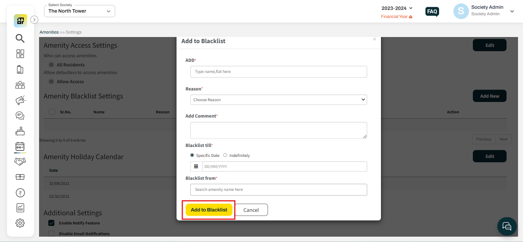Click the Amenities breadcrumb link
523x242 pixels.
pyautogui.click(x=49, y=32)
